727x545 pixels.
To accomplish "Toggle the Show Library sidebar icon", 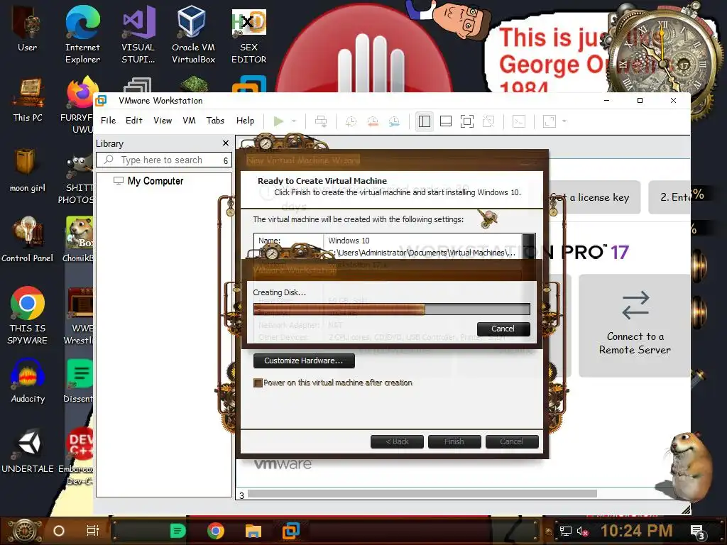I will 425,121.
